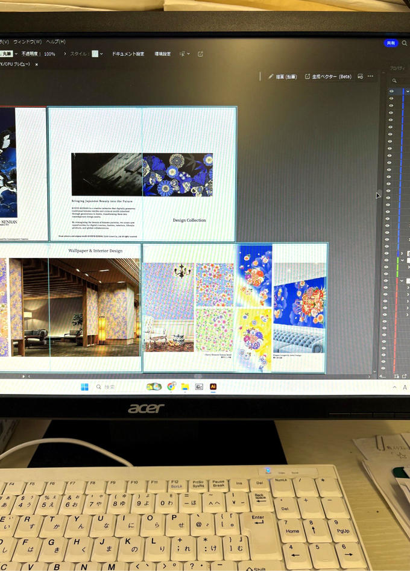Screen dimensions: 410x571
Task: Select the yellow floral pattern image
Action: (253, 339)
